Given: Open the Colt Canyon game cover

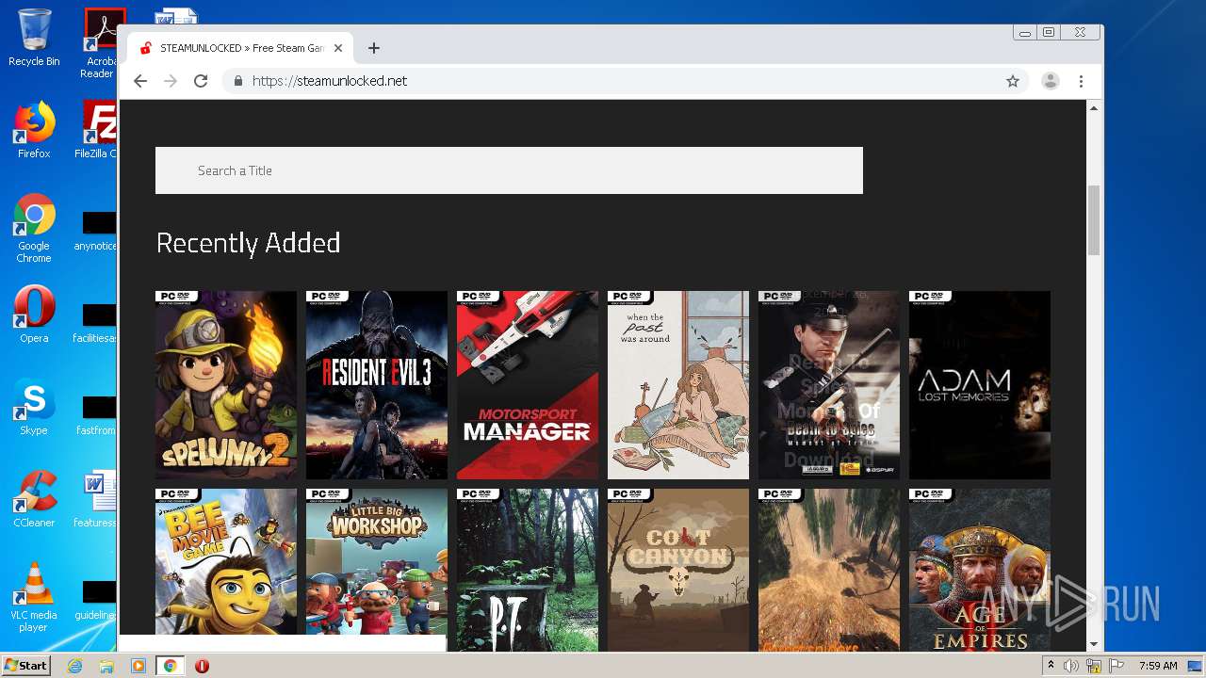Looking at the screenshot, I should coord(678,570).
